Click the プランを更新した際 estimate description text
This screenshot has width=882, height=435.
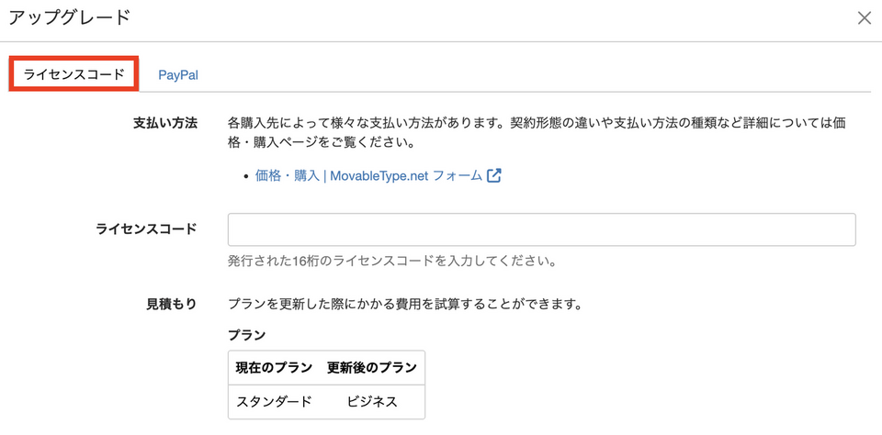click(404, 304)
